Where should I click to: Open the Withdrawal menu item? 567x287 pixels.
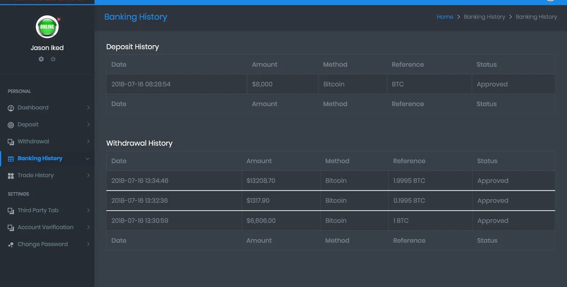point(47,141)
